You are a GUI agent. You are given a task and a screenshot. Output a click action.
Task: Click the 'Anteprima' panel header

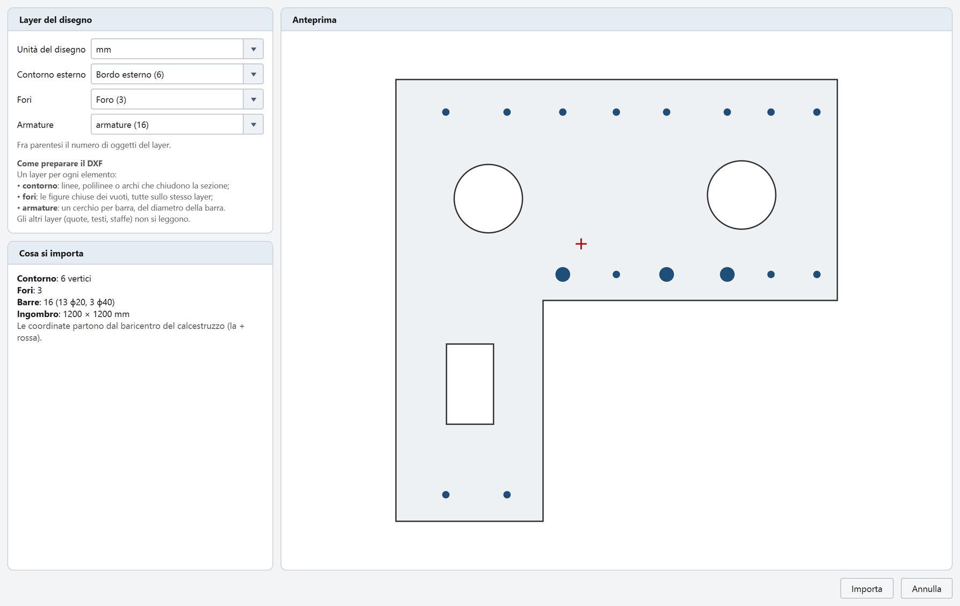tap(616, 20)
